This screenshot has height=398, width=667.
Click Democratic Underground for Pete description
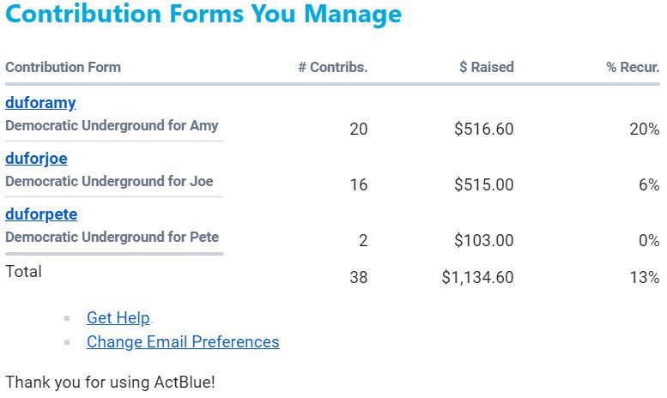tap(112, 237)
